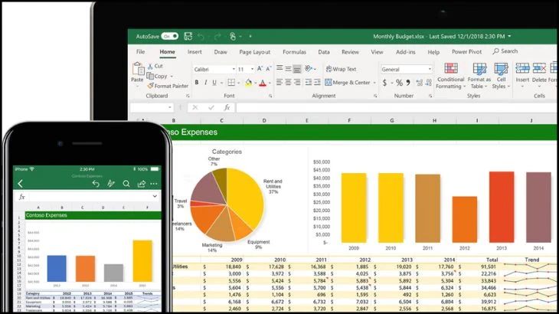Click the Redo arrow in the title bar
The width and height of the screenshot is (559, 314).
click(x=217, y=36)
